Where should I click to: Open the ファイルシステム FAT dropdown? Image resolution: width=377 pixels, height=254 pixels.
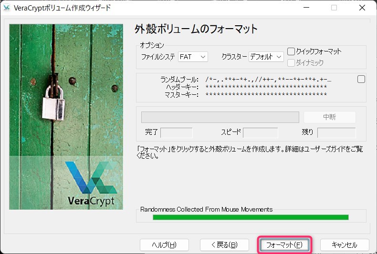coord(193,57)
